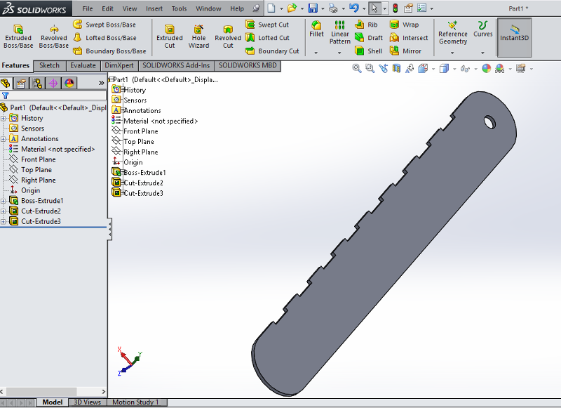Choose Swept Boss/Base

pyautogui.click(x=104, y=25)
